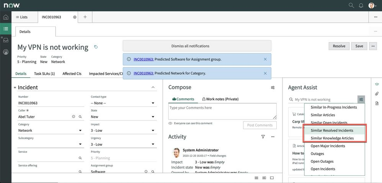Open the analytics chart sidebar icon
Viewport: 382px width, 183px height.
(6, 52)
